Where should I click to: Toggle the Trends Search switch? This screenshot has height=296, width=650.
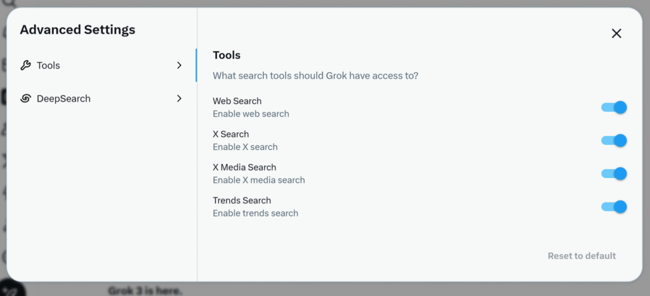[x=614, y=207]
